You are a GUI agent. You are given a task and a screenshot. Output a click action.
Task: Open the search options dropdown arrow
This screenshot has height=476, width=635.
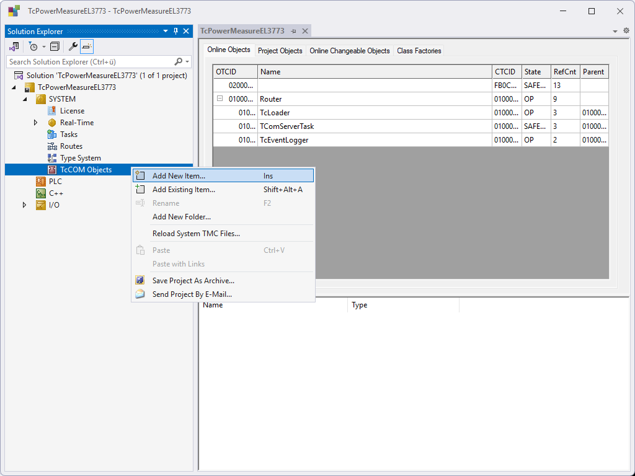point(187,61)
